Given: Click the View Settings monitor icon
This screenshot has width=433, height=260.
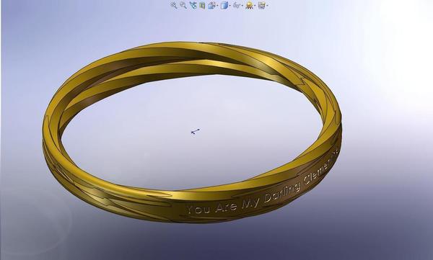Looking at the screenshot, I should pos(261,5).
